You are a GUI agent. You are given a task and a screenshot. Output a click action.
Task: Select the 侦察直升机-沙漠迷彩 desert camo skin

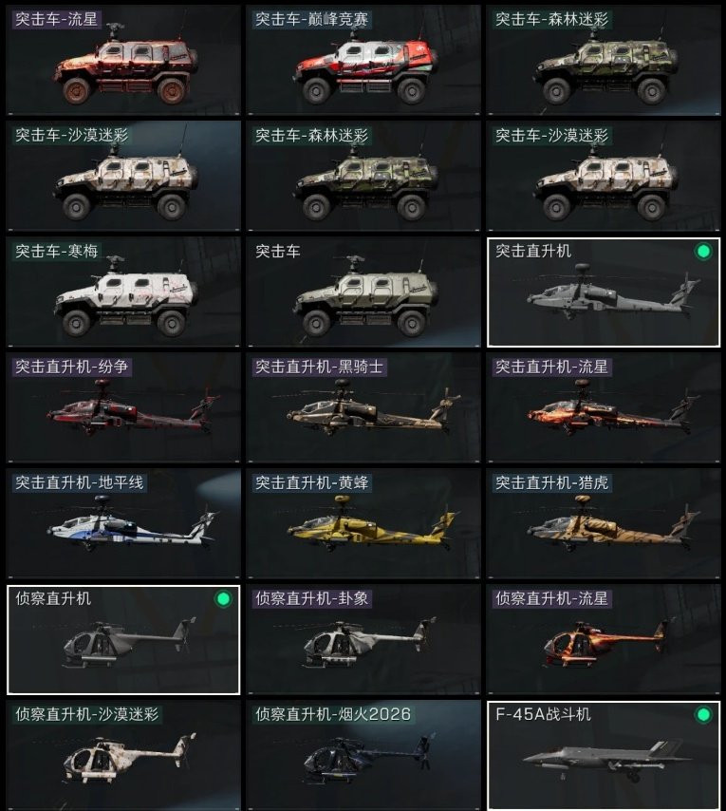123,756
